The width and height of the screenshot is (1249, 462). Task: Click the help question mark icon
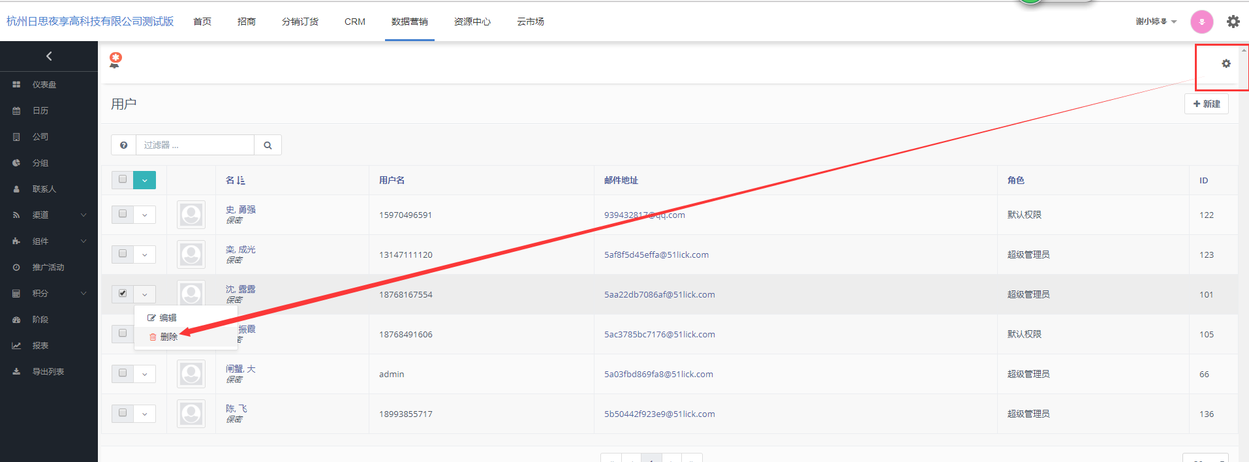tap(123, 146)
